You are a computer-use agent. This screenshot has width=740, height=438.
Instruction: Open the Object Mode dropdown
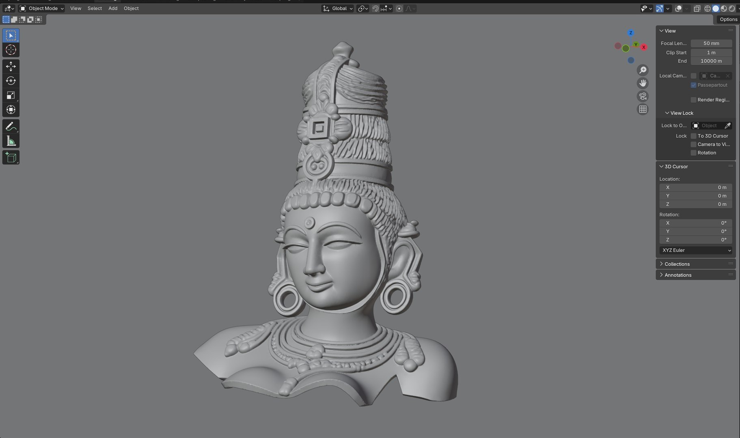pyautogui.click(x=42, y=9)
